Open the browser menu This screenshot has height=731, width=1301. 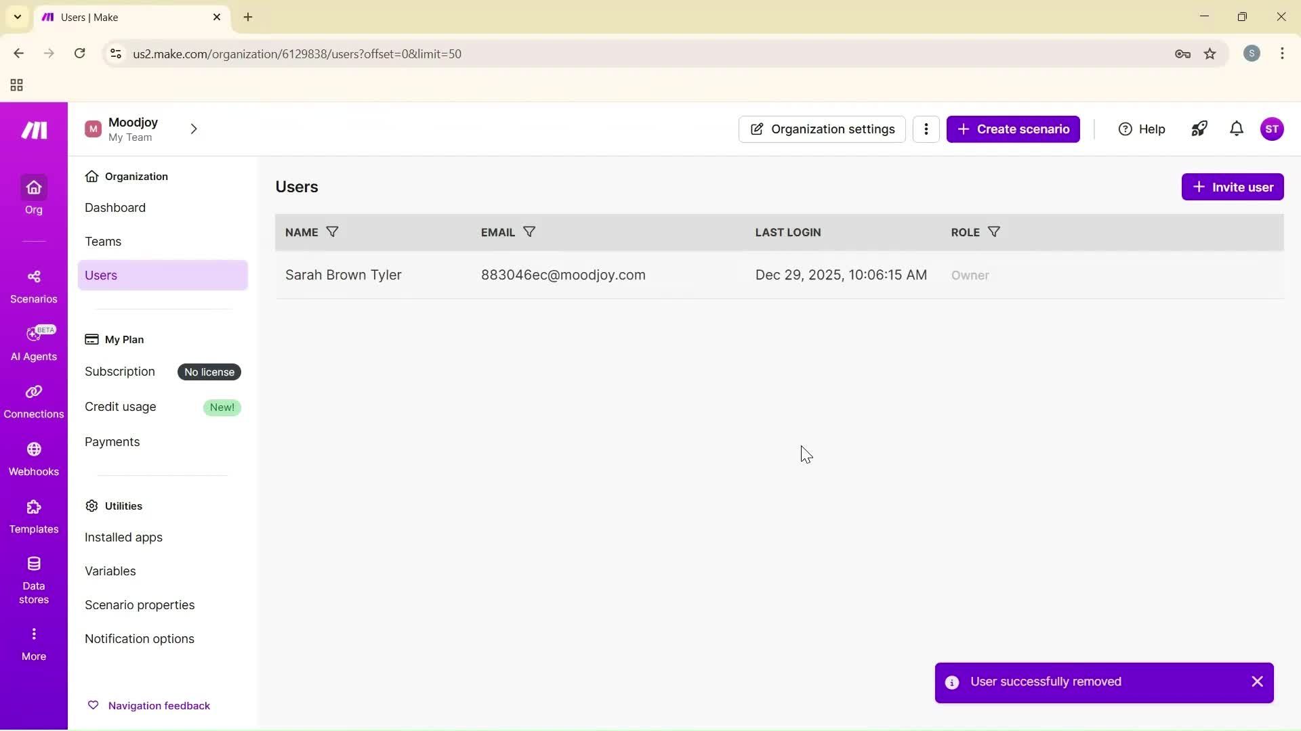point(1283,53)
